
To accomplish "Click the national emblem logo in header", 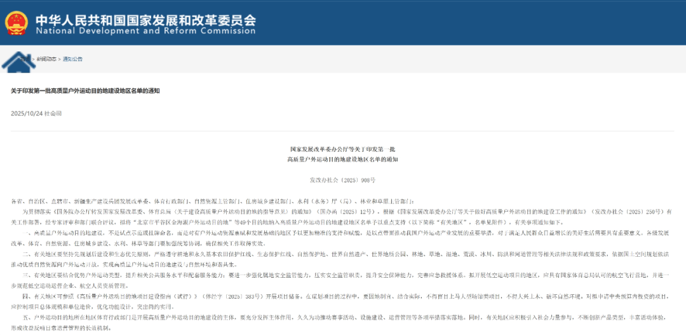I will click(x=17, y=22).
